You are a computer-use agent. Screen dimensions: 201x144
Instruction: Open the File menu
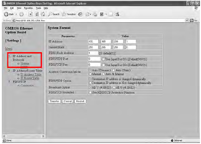click(x=6, y=8)
